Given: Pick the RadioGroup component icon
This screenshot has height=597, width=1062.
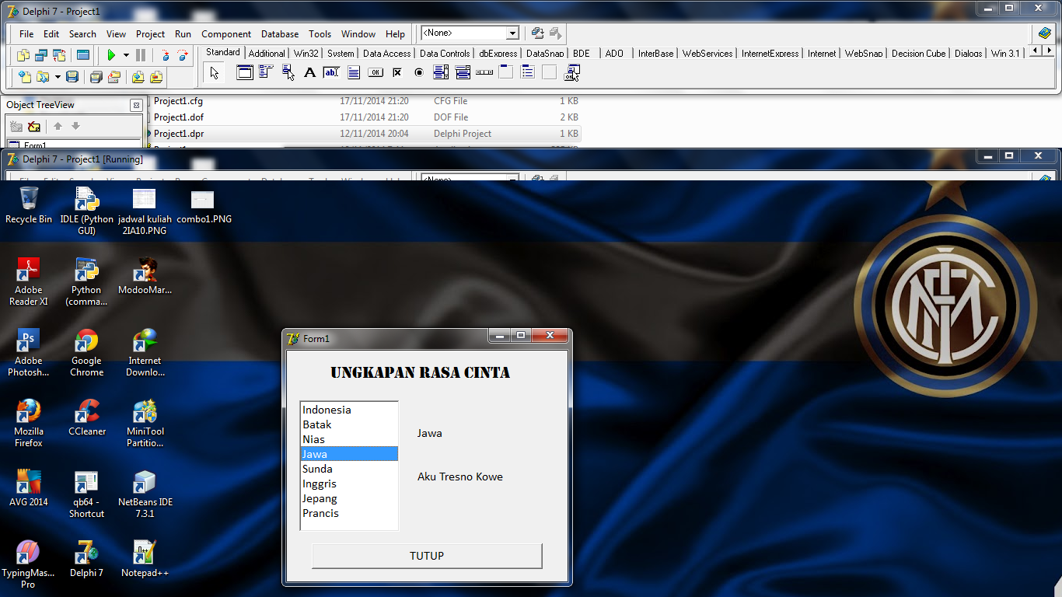Looking at the screenshot, I should point(528,72).
